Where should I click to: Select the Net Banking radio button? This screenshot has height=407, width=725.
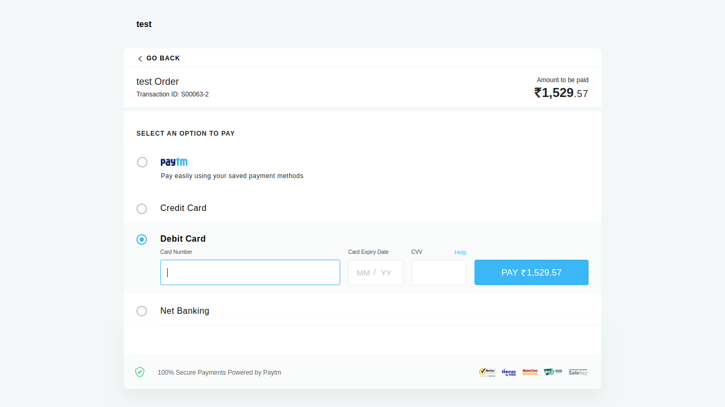click(142, 311)
